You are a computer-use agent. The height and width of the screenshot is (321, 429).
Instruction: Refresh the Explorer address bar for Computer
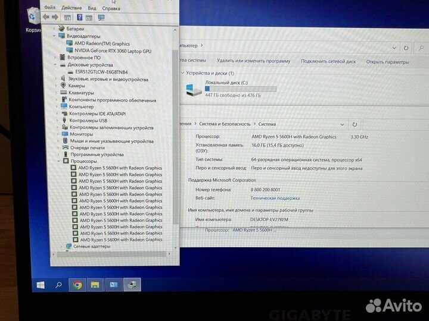click(x=406, y=47)
